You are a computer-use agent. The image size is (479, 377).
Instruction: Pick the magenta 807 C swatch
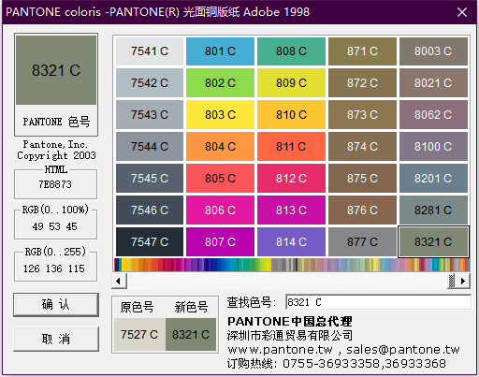coord(220,242)
